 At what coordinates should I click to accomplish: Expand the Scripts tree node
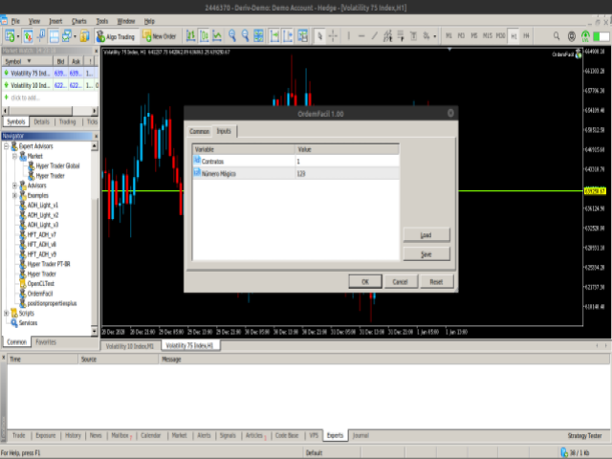click(x=8, y=313)
